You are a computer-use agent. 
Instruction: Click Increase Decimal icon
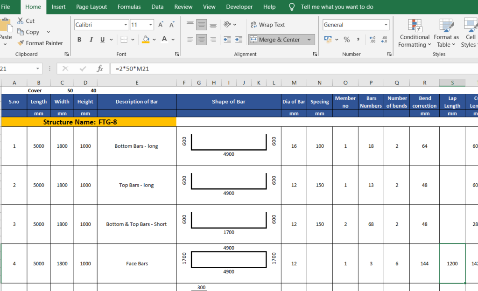pyautogui.click(x=372, y=39)
